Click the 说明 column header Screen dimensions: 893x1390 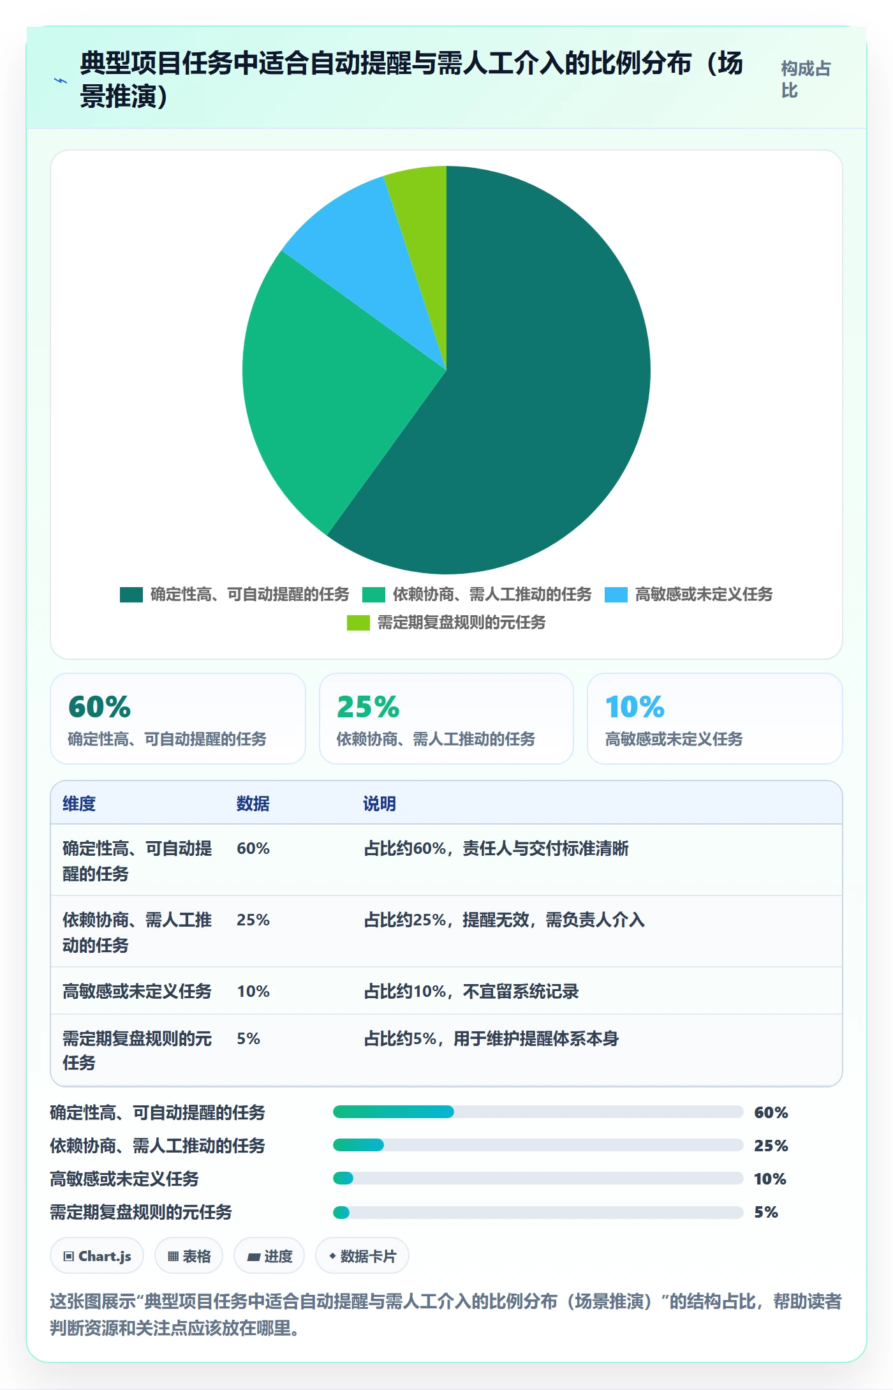pos(380,803)
